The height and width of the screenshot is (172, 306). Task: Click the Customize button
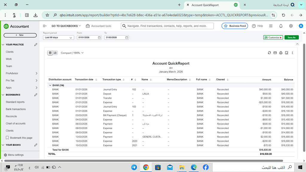tap(273, 37)
